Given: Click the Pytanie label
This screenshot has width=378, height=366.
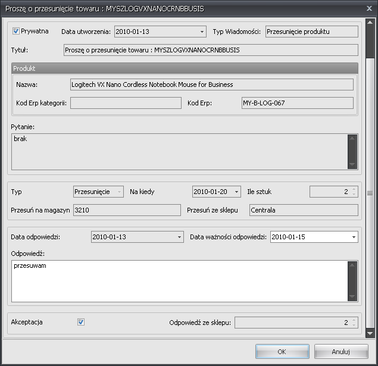Looking at the screenshot, I should (23, 127).
